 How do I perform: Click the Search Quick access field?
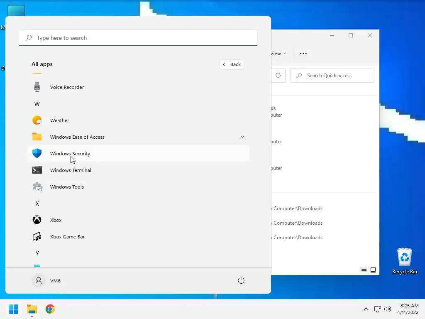332,76
